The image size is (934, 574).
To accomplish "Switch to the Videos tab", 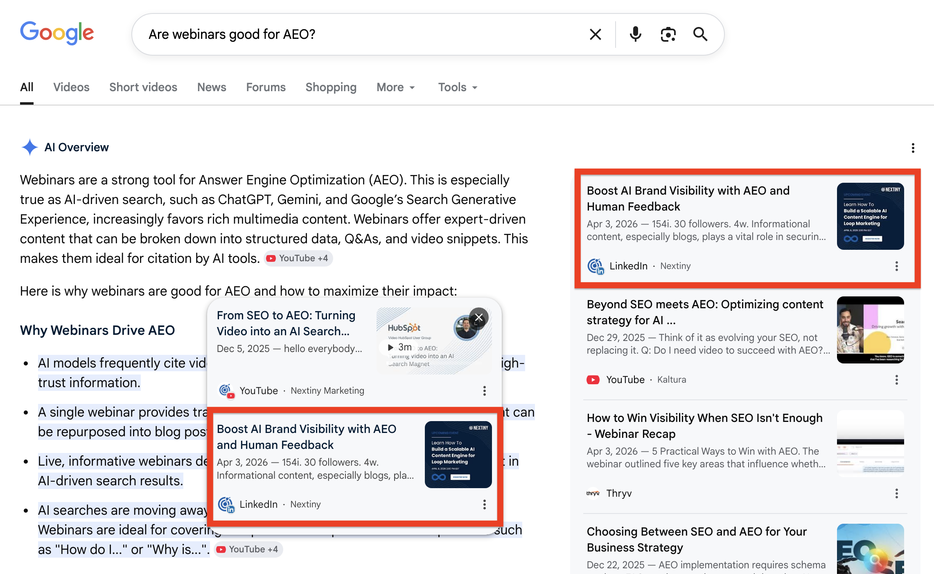I will (71, 87).
